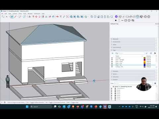Pick the Tape Measure tool
Image resolution: width=159 pixels, height=119 pixels.
[50, 17]
